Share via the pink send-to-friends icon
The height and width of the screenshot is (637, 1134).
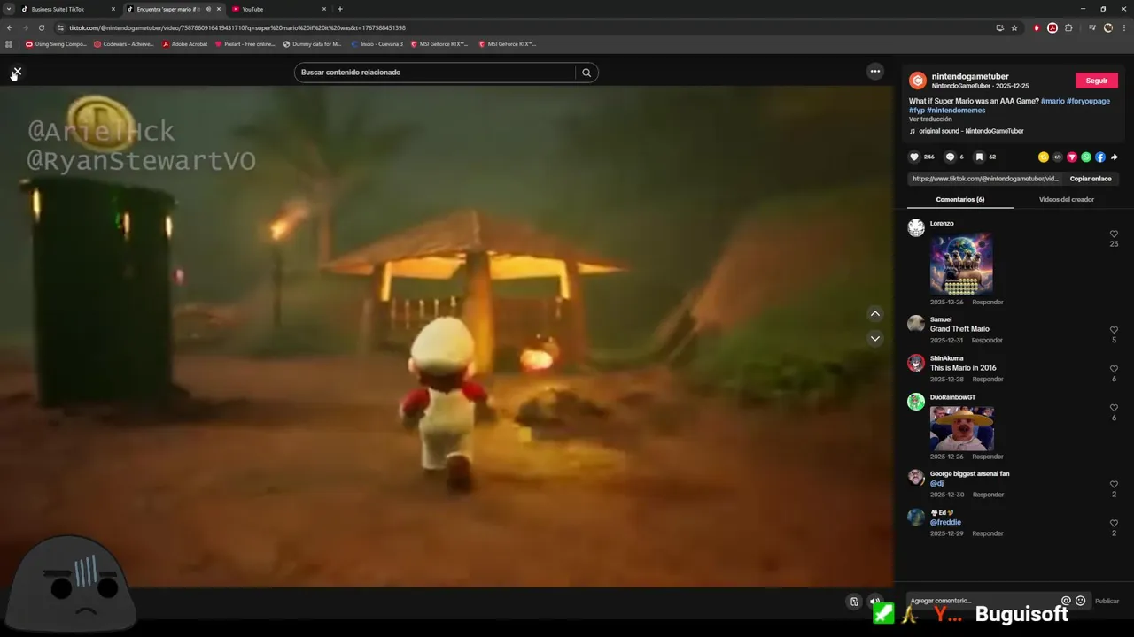coord(1072,157)
